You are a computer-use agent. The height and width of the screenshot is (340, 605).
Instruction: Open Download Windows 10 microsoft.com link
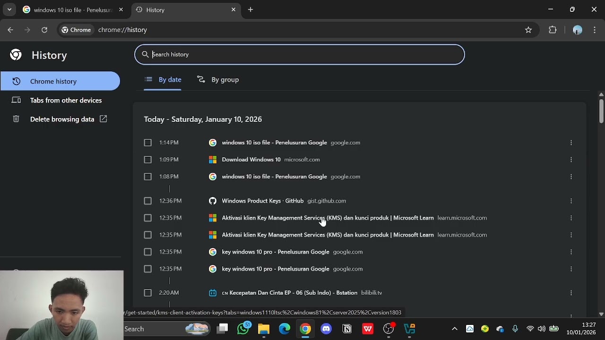[251, 160]
